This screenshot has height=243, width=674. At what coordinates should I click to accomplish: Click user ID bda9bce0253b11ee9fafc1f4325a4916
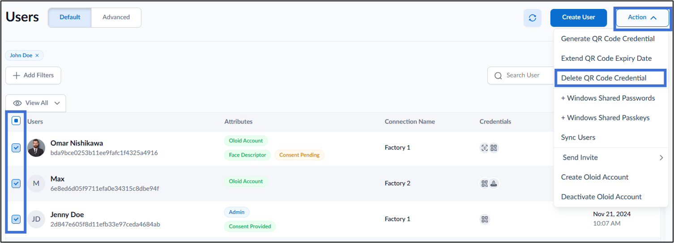point(104,153)
